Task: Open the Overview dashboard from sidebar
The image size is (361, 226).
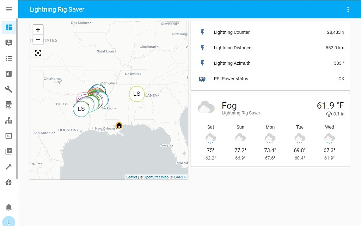Action: point(9,27)
